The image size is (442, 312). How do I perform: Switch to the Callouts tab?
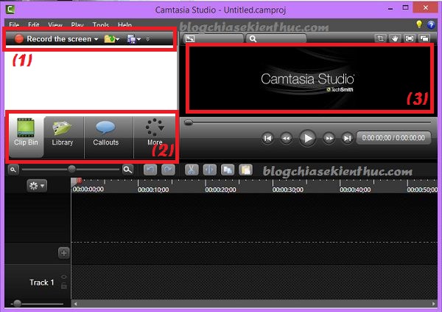click(x=106, y=136)
